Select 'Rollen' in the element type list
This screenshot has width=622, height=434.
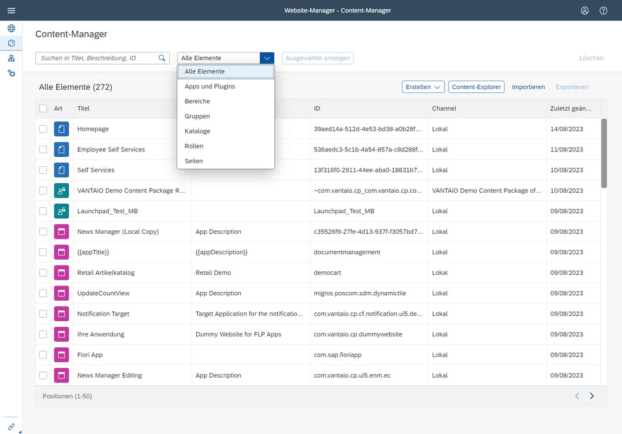pos(194,146)
